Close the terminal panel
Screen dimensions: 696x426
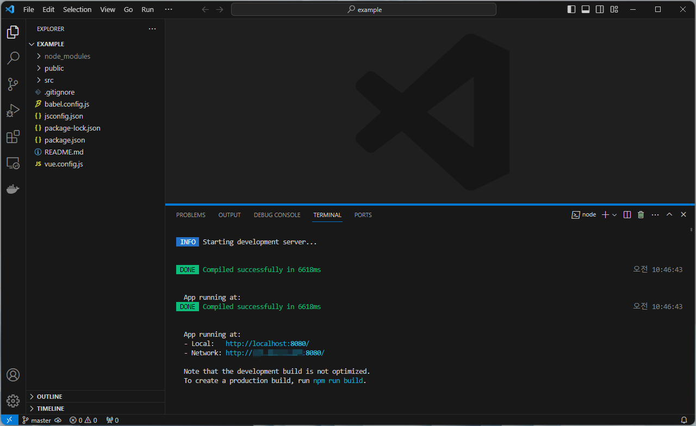pyautogui.click(x=683, y=215)
